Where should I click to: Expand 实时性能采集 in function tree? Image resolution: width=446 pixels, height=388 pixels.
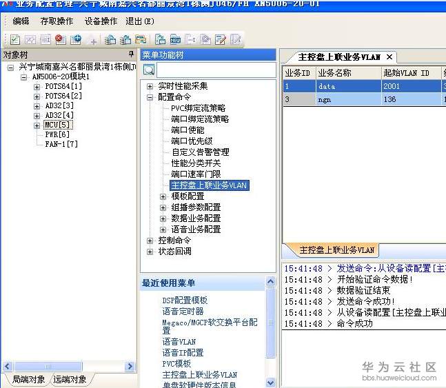pos(150,86)
